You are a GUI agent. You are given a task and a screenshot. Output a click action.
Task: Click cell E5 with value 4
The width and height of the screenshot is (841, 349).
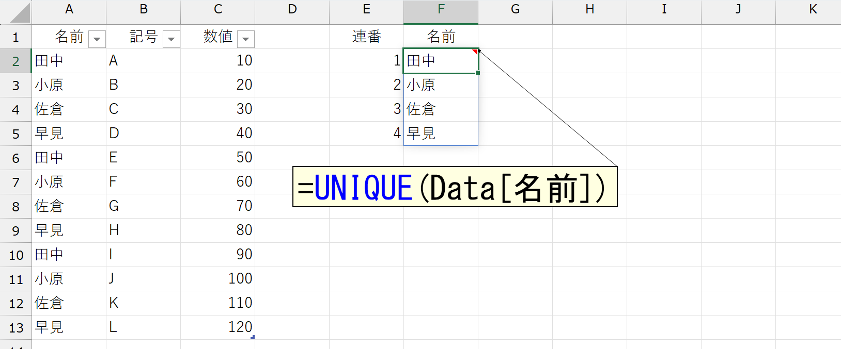367,134
